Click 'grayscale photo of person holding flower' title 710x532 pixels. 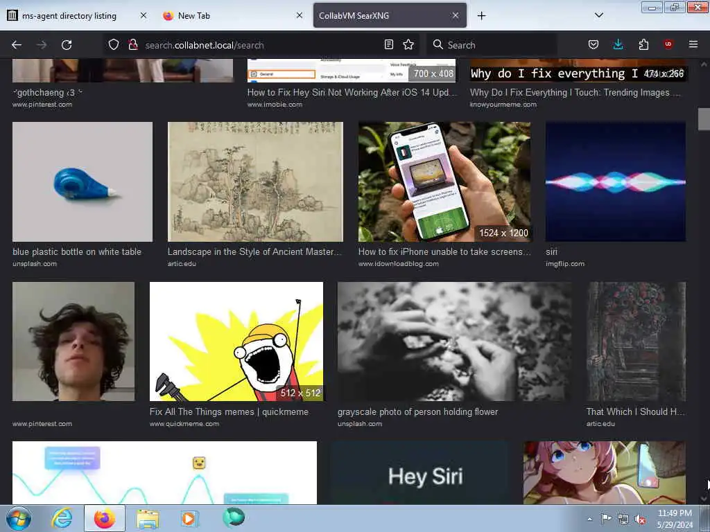click(x=417, y=411)
